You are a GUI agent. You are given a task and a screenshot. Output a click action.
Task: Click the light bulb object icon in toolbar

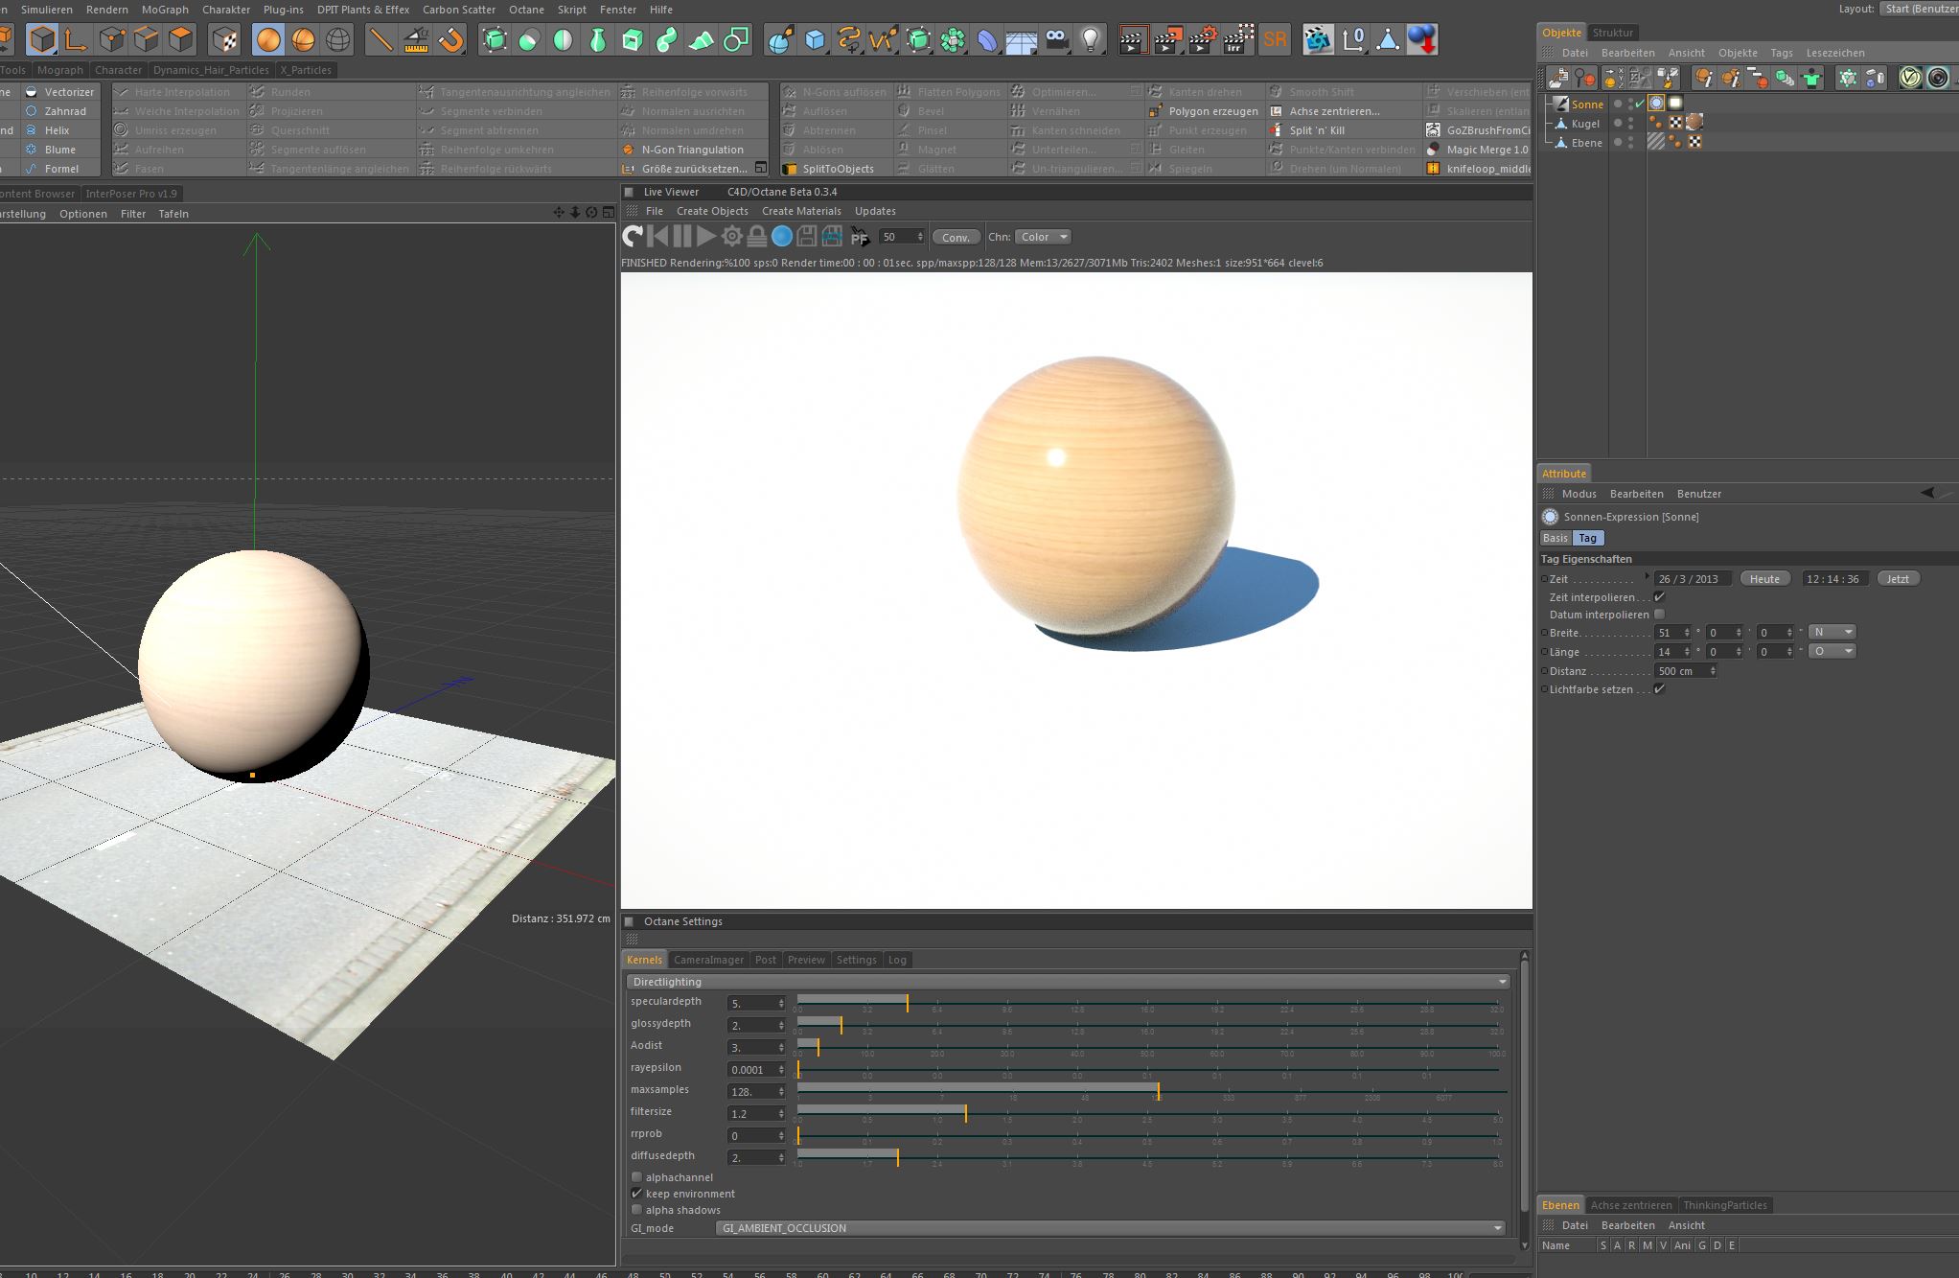click(1090, 39)
